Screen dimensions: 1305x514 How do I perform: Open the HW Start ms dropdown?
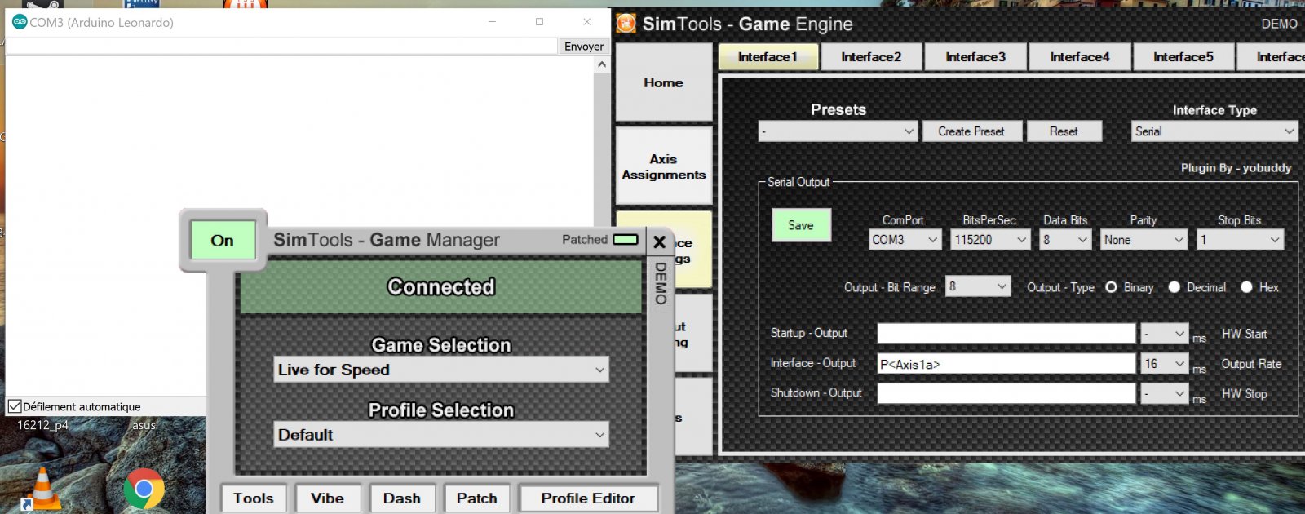[x=1164, y=334]
